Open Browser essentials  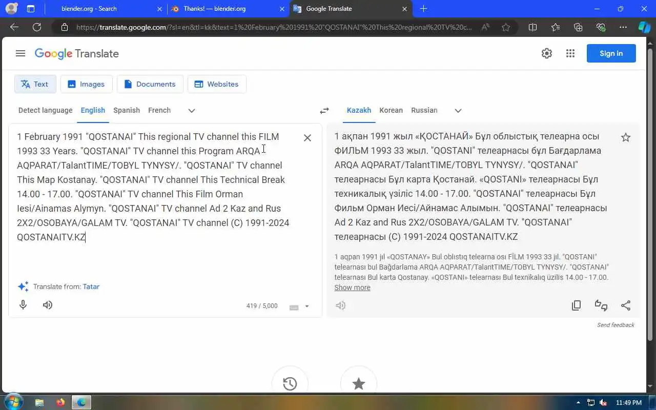(601, 27)
